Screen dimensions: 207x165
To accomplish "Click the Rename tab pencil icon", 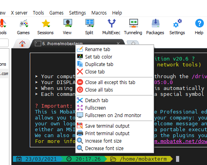I will (80, 49).
